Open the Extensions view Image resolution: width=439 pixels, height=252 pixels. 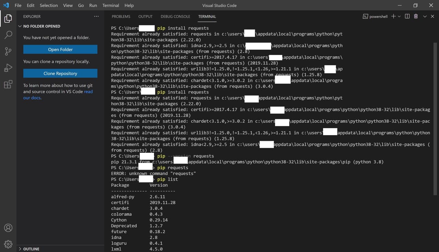(x=8, y=84)
